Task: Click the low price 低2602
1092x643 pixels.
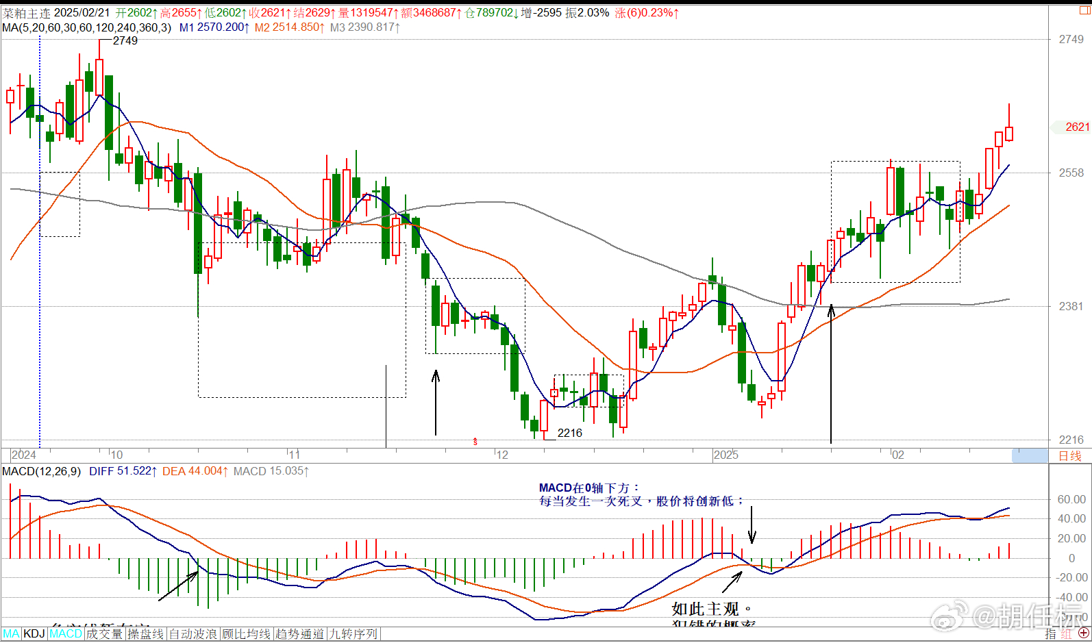Action: coord(225,13)
